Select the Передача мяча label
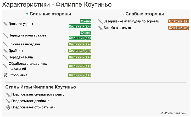Image resolution: width=191 pixels, height=117 pixels. pyautogui.click(x=21, y=57)
